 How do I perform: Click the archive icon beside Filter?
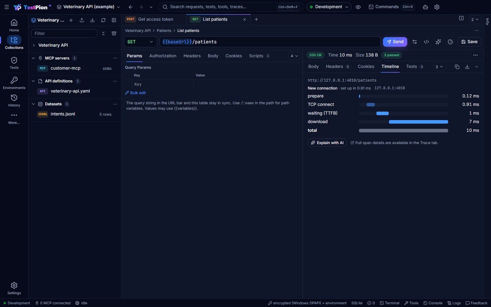114,33
